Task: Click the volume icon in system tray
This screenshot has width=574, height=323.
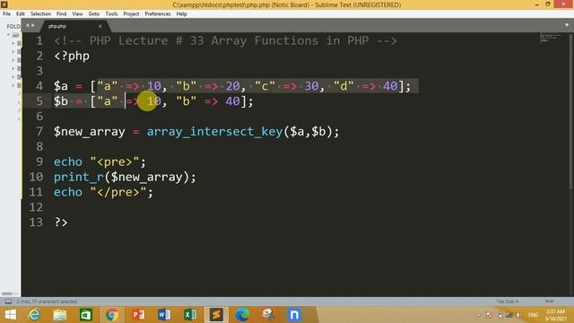Action: pos(518,315)
